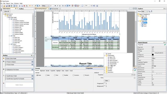Select the Date format radio button
The width and height of the screenshot is (167, 94).
[46, 75]
